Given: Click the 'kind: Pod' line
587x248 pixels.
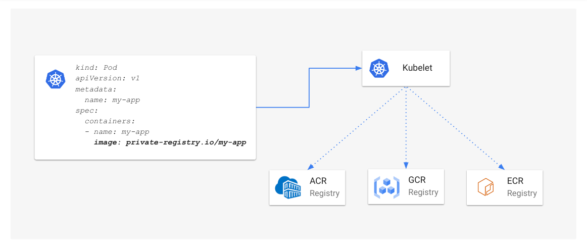Looking at the screenshot, I should pyautogui.click(x=96, y=67).
